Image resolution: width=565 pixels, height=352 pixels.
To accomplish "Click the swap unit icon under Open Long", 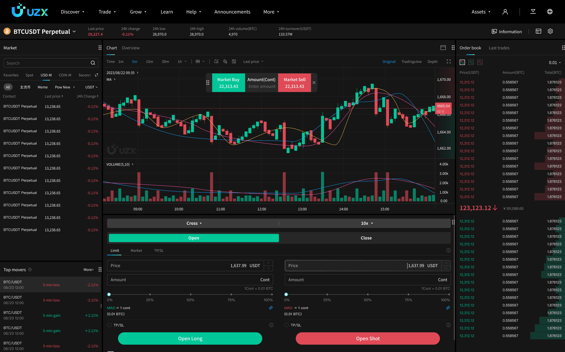I will (271, 308).
